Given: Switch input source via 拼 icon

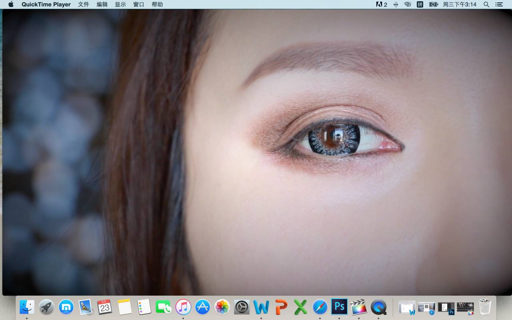Looking at the screenshot, I should tap(420, 4).
